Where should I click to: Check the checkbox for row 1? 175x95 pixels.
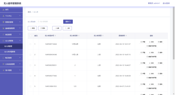click(30, 44)
